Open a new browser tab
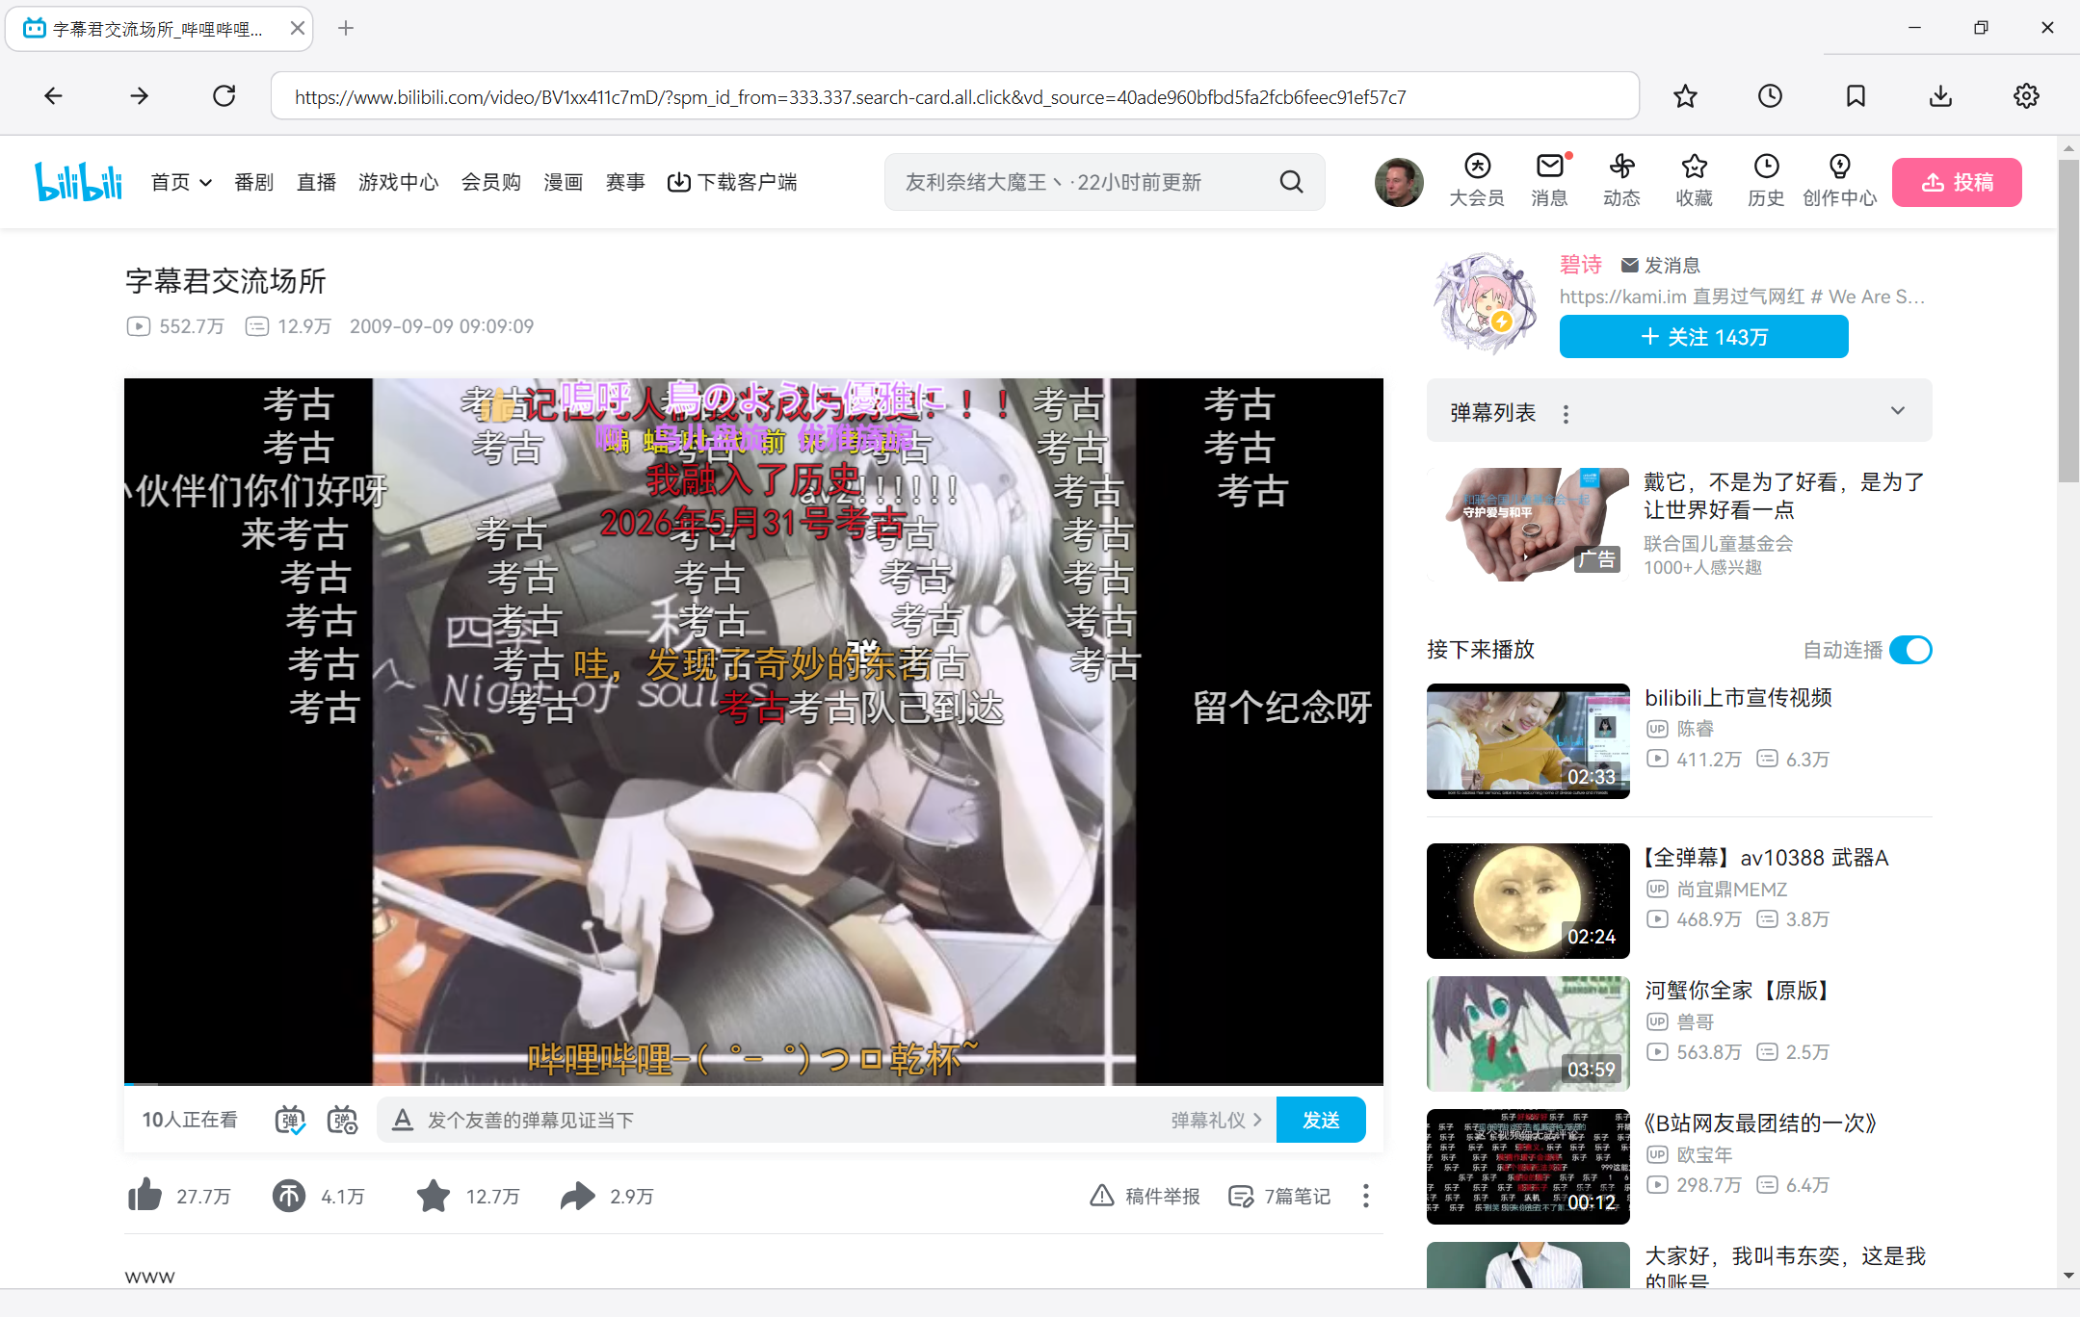Screen dimensions: 2080x1317 (346, 28)
